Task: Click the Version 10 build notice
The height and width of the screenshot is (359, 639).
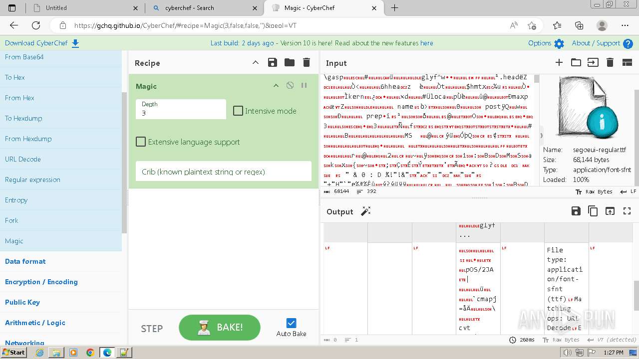Action: (x=321, y=43)
